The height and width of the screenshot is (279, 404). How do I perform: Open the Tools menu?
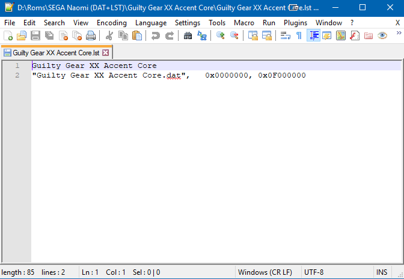[217, 23]
